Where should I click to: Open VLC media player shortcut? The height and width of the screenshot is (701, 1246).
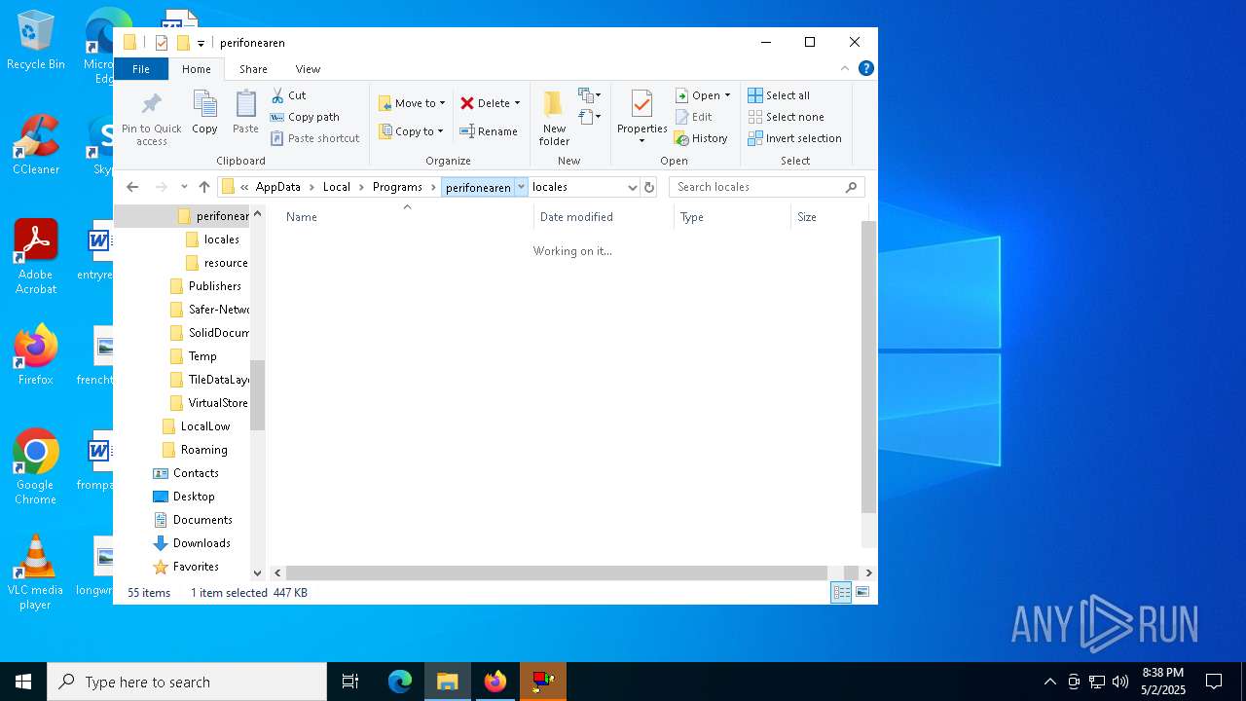(36, 572)
